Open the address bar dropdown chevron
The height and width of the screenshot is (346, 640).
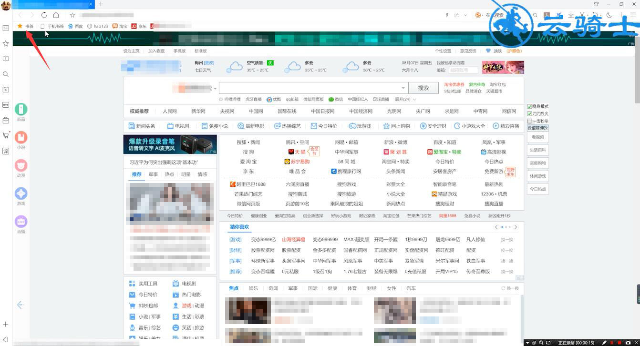pos(466,15)
